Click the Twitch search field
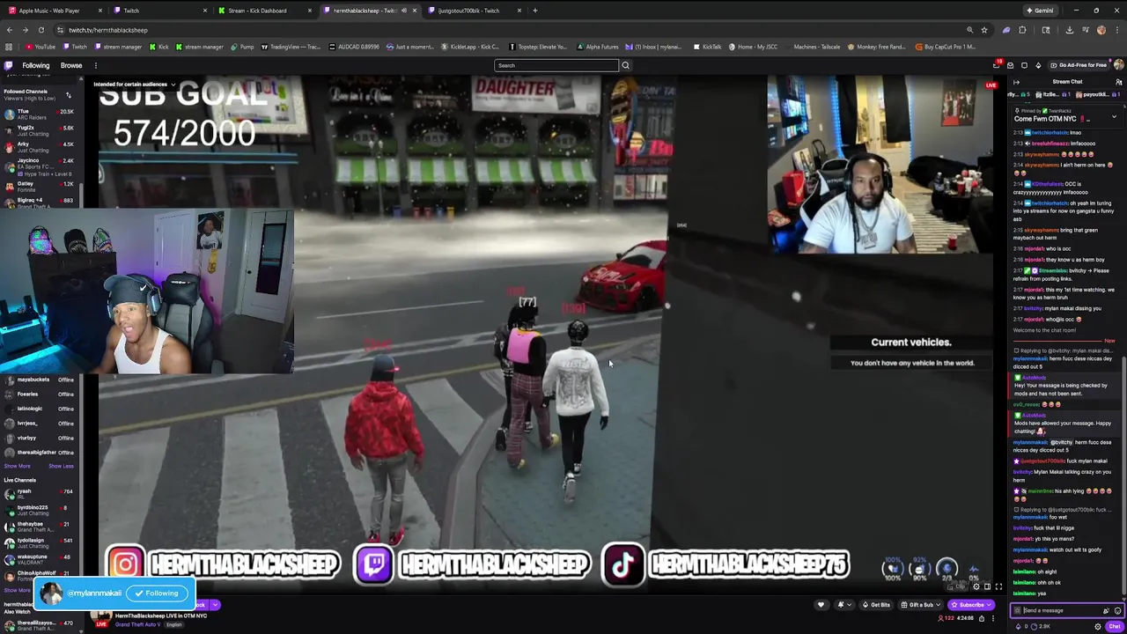 click(x=556, y=65)
